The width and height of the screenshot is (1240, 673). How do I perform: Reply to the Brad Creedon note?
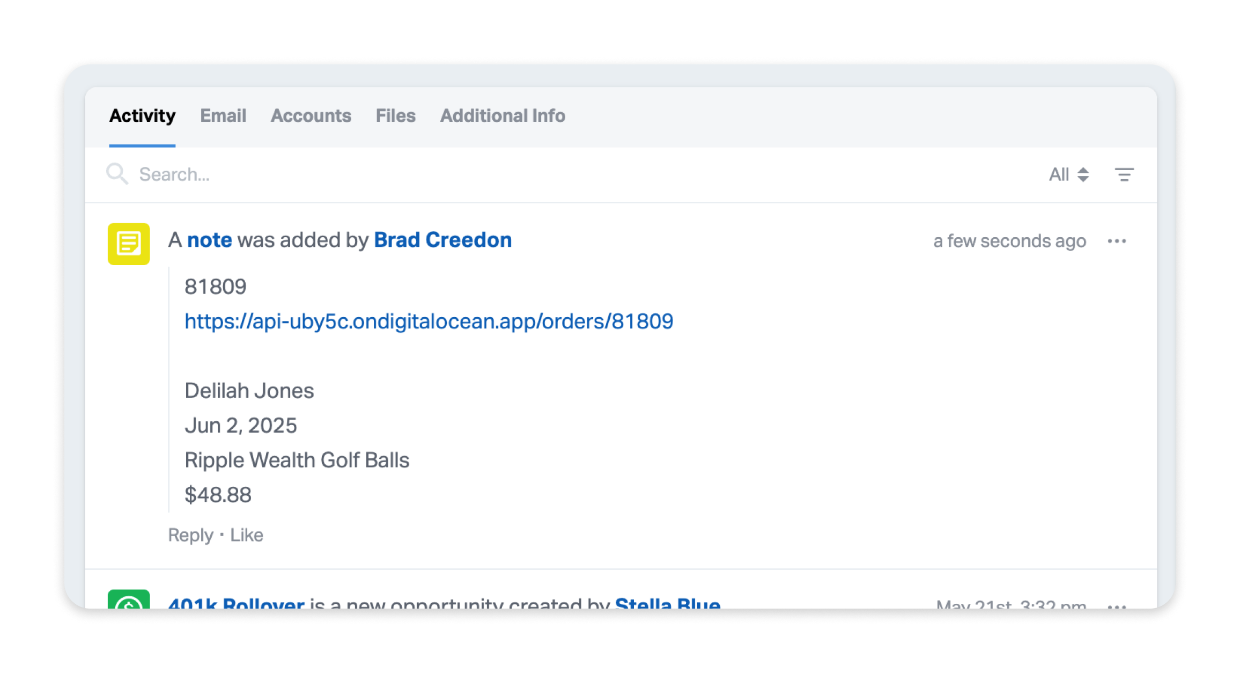(190, 535)
